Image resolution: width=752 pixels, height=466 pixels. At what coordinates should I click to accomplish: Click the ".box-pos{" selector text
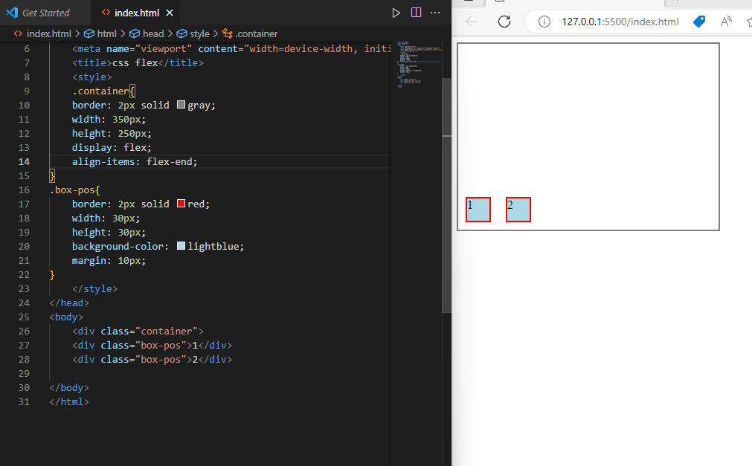[75, 190]
